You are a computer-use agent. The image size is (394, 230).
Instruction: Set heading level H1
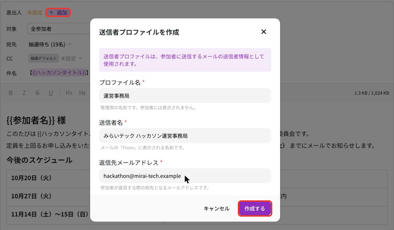[x=69, y=93]
